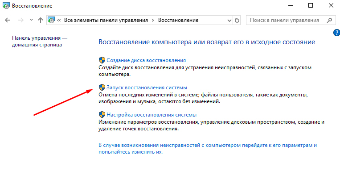
Task: Open link about computer parameters troubleshooting
Action: point(208,148)
